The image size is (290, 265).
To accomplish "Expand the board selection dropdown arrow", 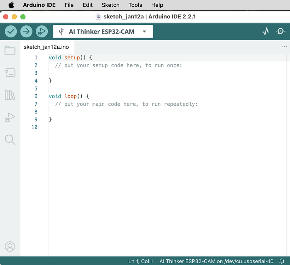I will pos(144,31).
